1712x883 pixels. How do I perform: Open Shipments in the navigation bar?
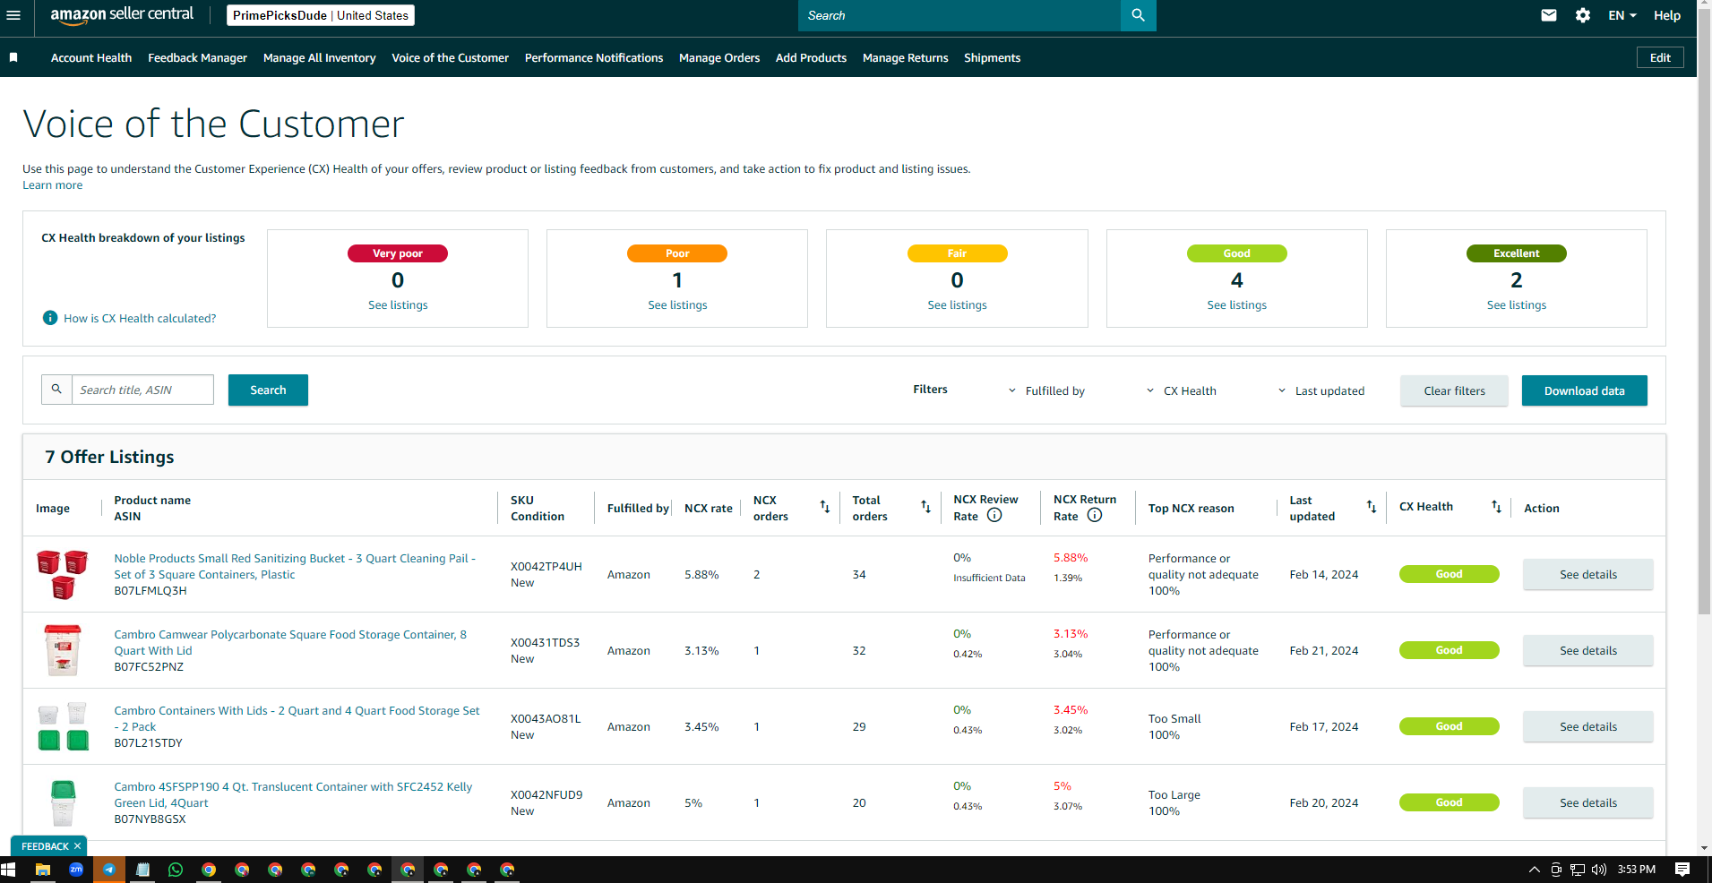(992, 57)
